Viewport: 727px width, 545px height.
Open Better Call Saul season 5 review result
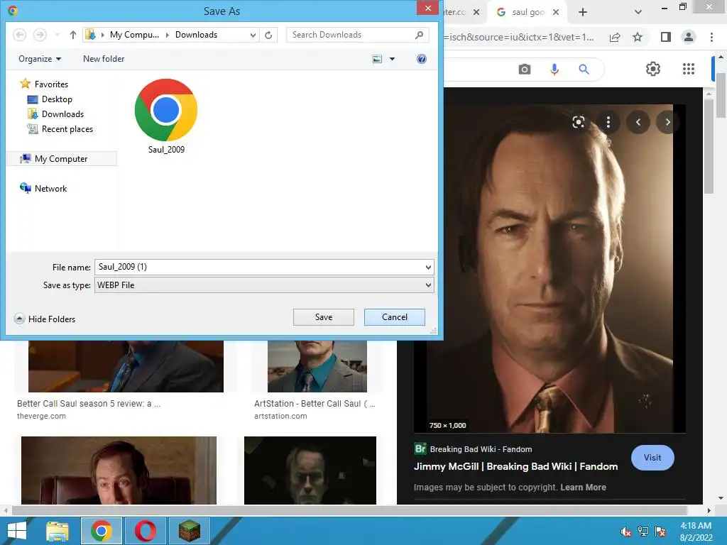89,404
